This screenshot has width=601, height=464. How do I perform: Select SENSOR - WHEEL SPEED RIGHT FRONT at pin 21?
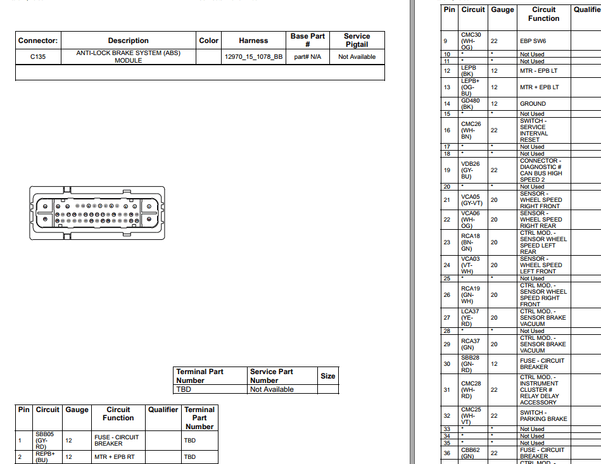[x=543, y=199]
